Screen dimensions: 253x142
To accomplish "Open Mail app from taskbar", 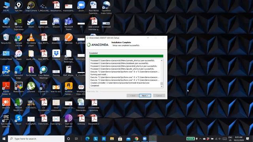I will tap(128, 138).
